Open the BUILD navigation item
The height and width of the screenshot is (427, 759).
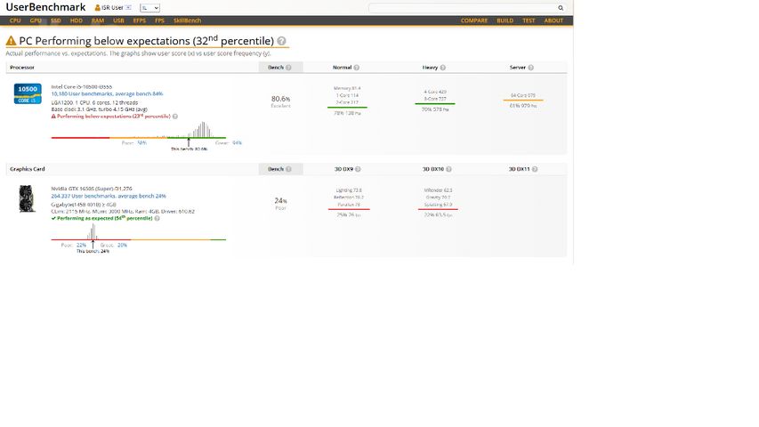click(505, 20)
